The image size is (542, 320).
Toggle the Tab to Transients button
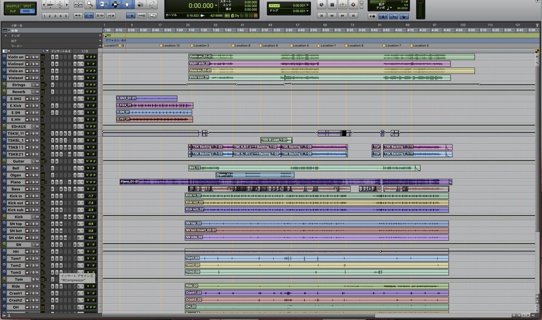[78, 16]
